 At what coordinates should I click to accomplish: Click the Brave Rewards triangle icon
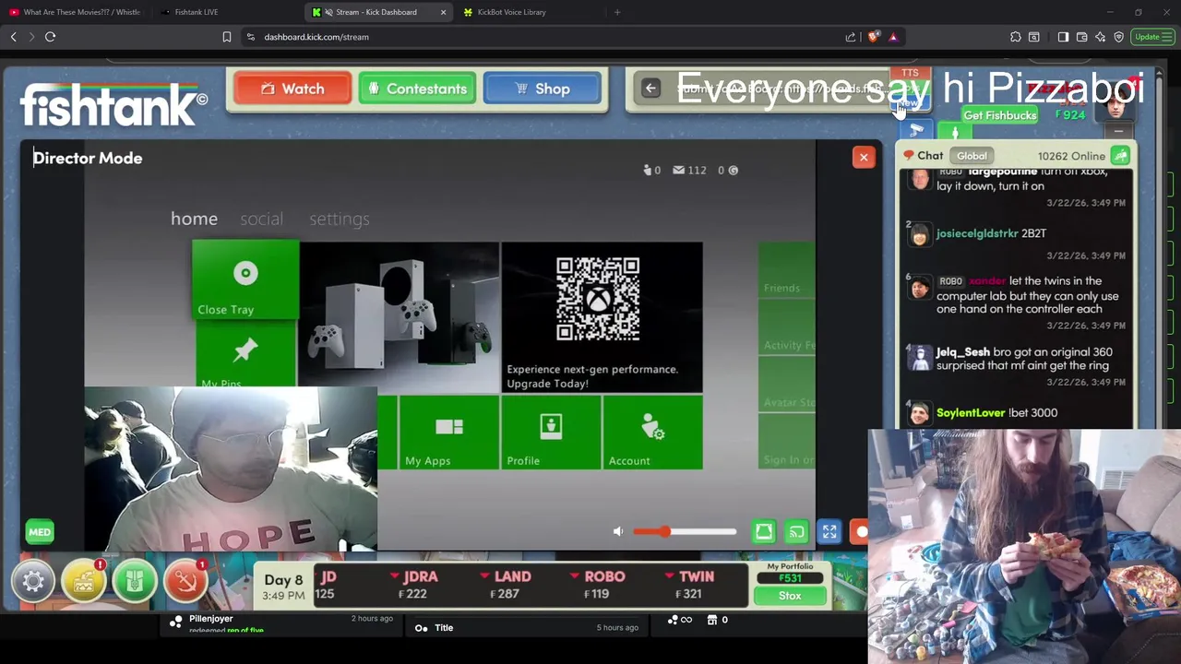893,37
